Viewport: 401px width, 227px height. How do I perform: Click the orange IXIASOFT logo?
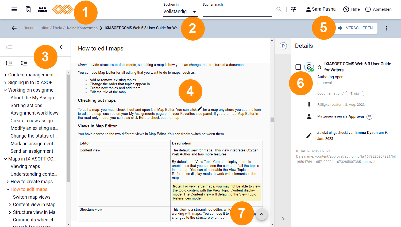62,10
